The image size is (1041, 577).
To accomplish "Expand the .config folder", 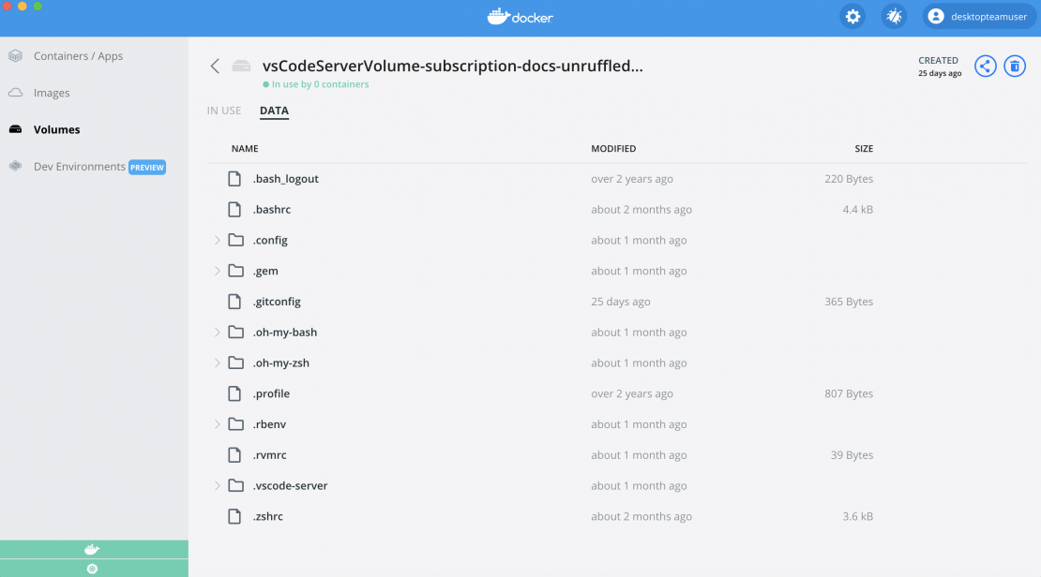I will (x=217, y=241).
